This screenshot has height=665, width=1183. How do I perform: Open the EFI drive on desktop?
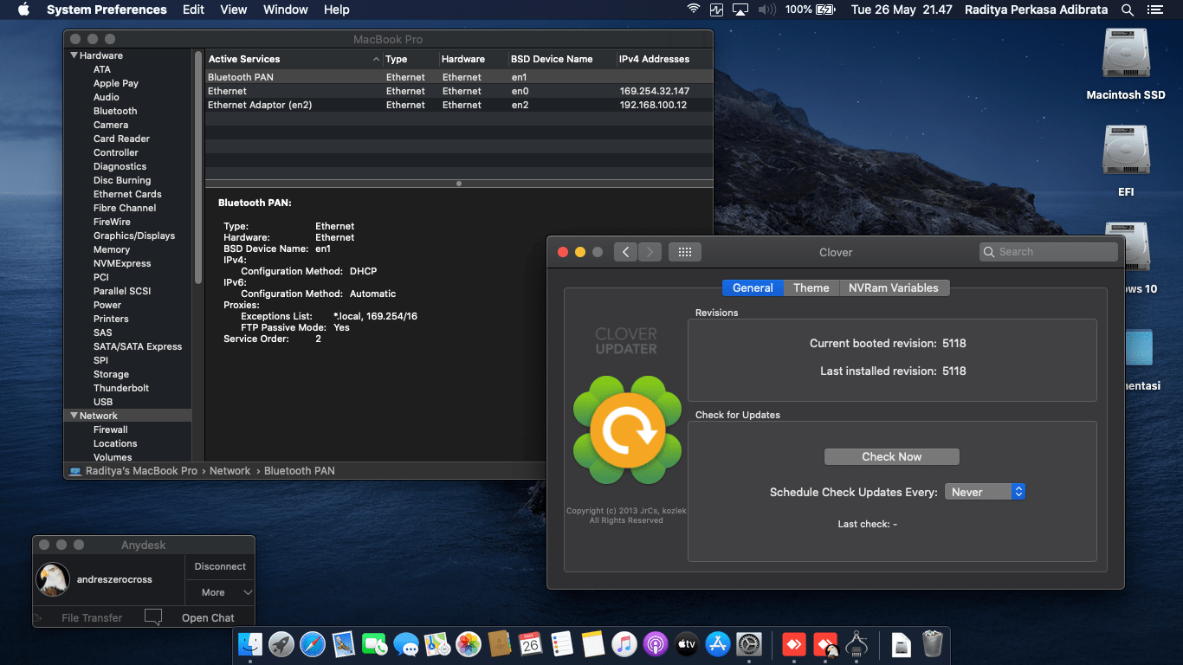pyautogui.click(x=1126, y=151)
